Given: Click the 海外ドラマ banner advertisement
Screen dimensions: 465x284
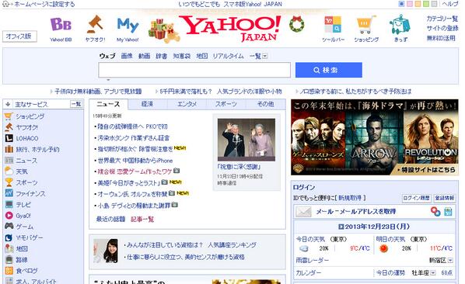Looking at the screenshot, I should (x=375, y=137).
